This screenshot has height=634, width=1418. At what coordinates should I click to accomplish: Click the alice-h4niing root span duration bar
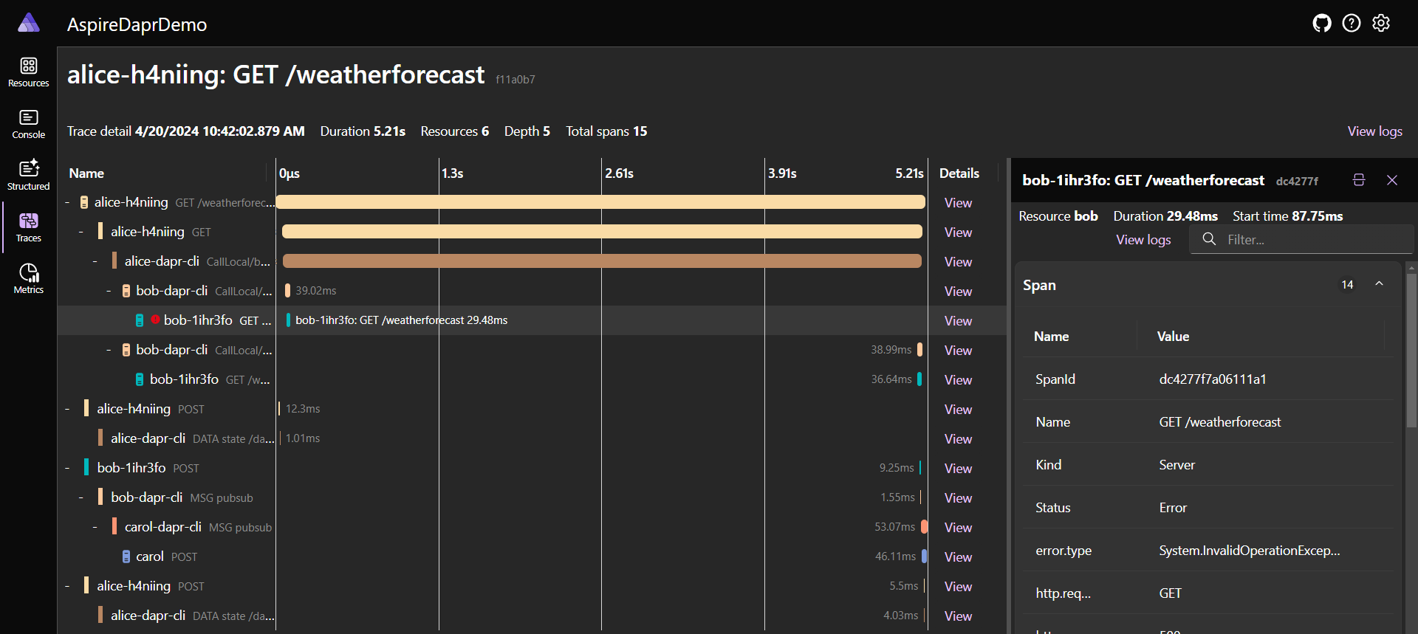600,202
